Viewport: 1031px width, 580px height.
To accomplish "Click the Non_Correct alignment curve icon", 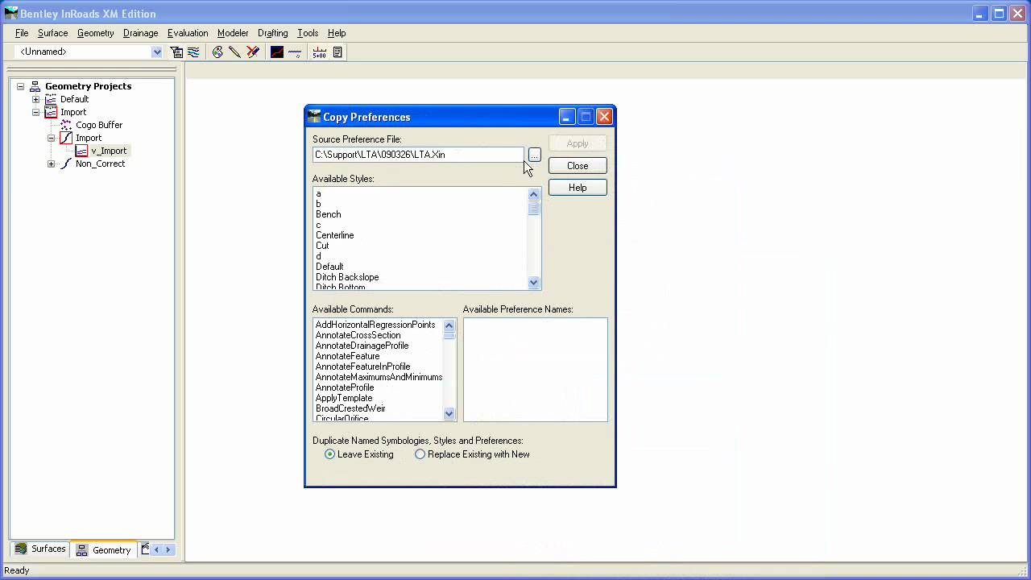I will click(66, 164).
